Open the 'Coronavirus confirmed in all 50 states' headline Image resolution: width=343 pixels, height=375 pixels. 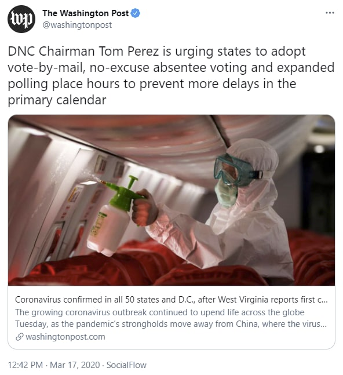[x=171, y=300]
